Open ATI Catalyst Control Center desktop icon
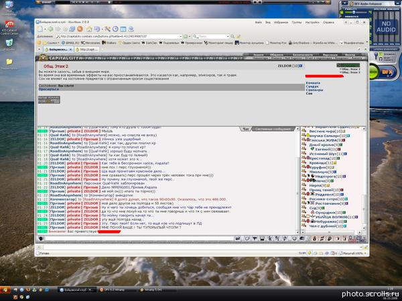Viewport: 402px width, 301px height. [x=9, y=27]
